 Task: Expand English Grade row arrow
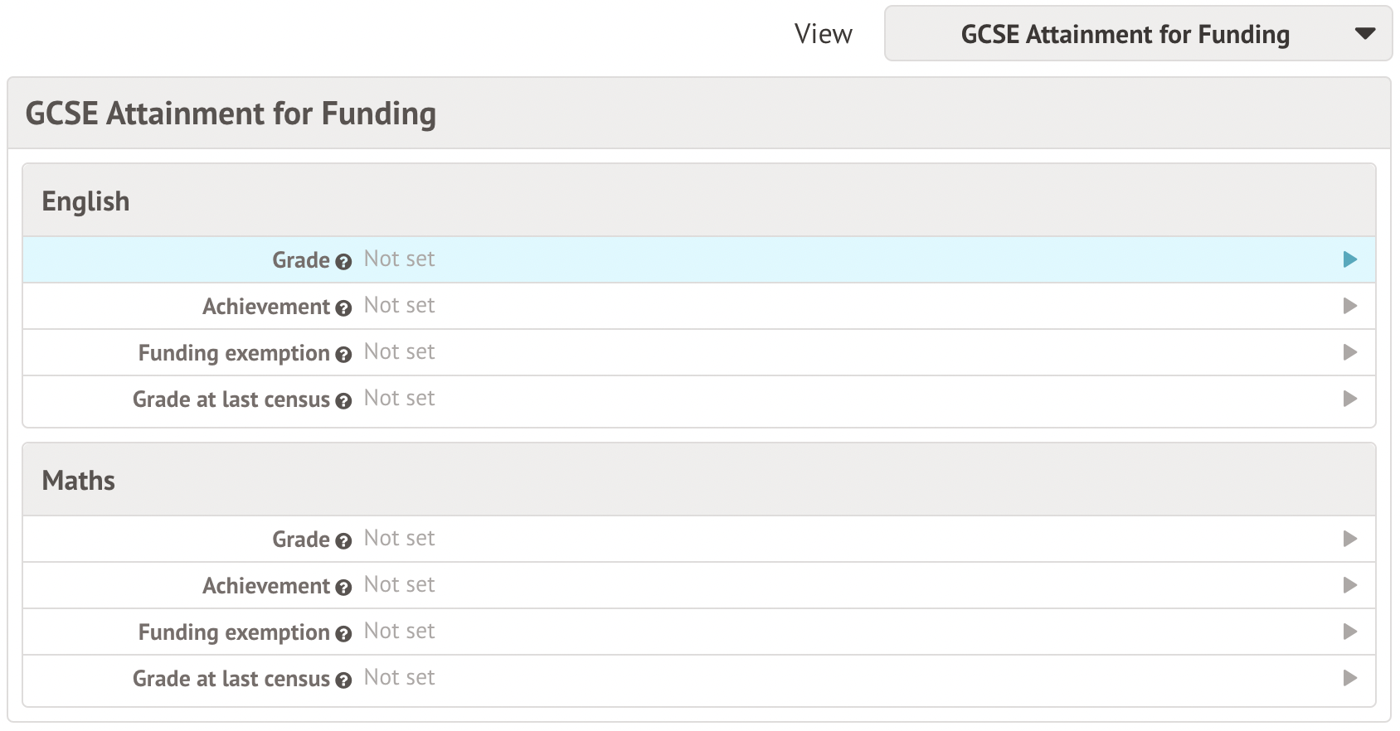pyautogui.click(x=1349, y=259)
